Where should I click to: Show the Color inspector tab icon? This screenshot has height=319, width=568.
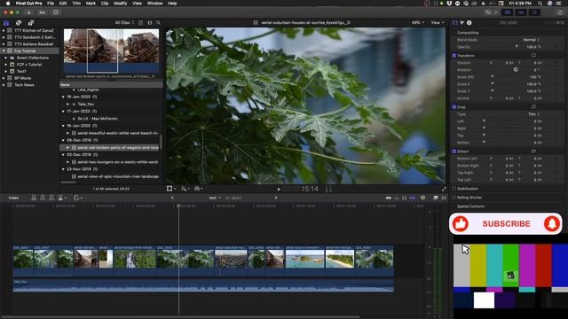coord(462,22)
